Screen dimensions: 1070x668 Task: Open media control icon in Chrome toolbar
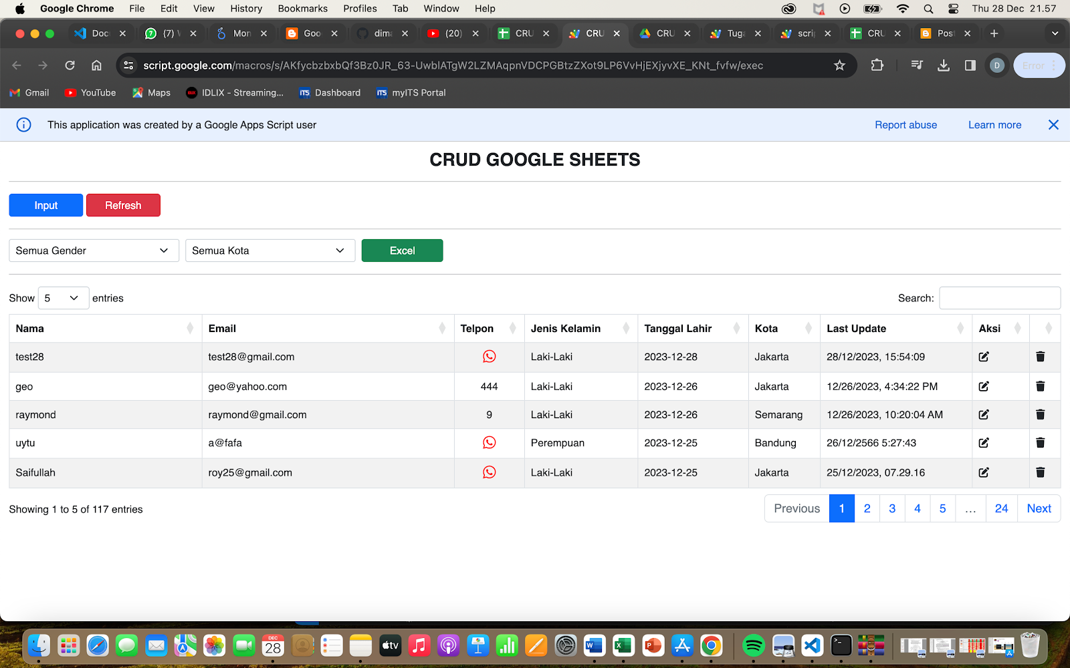pos(917,65)
